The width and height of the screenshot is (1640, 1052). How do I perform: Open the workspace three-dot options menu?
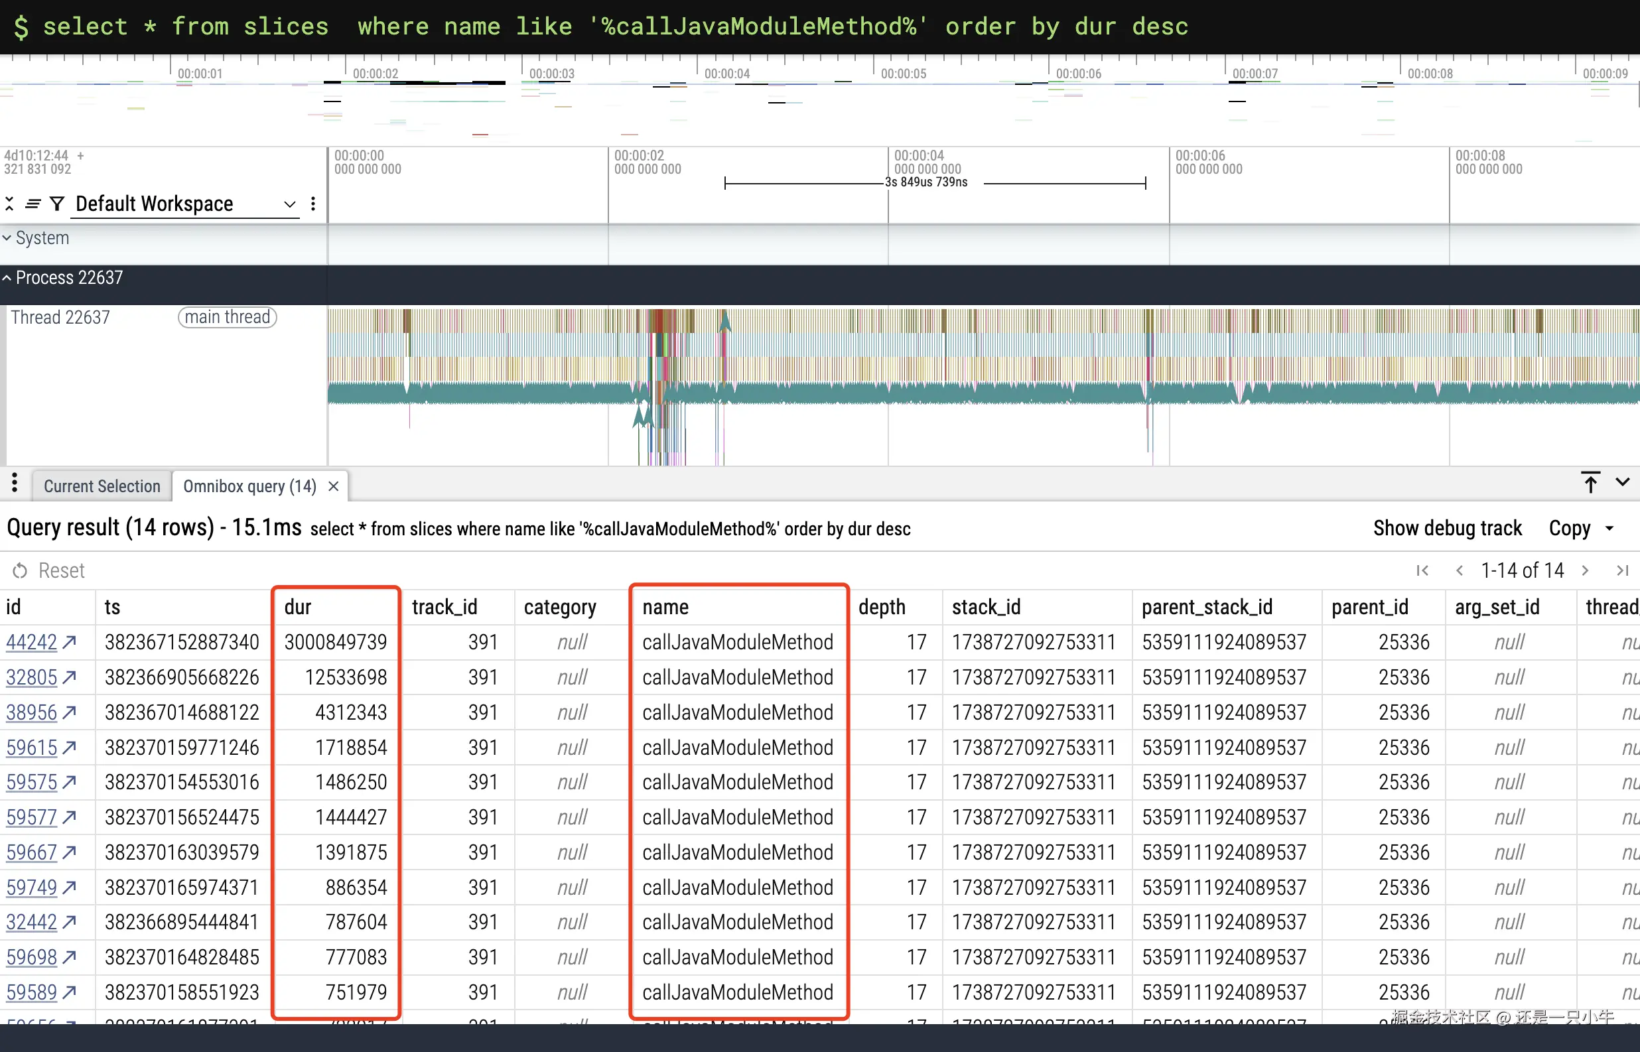click(313, 204)
